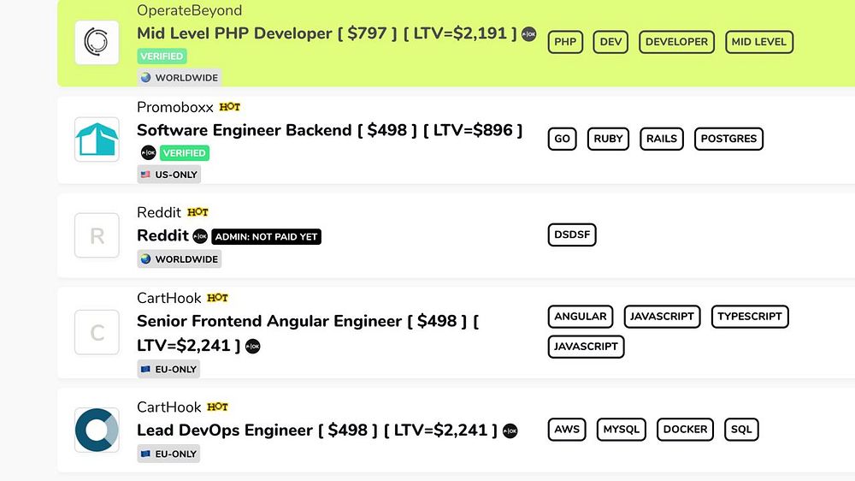855x481 pixels.
Task: Click the EU-ONLY text under the Angular Engineer job
Action: click(x=175, y=370)
